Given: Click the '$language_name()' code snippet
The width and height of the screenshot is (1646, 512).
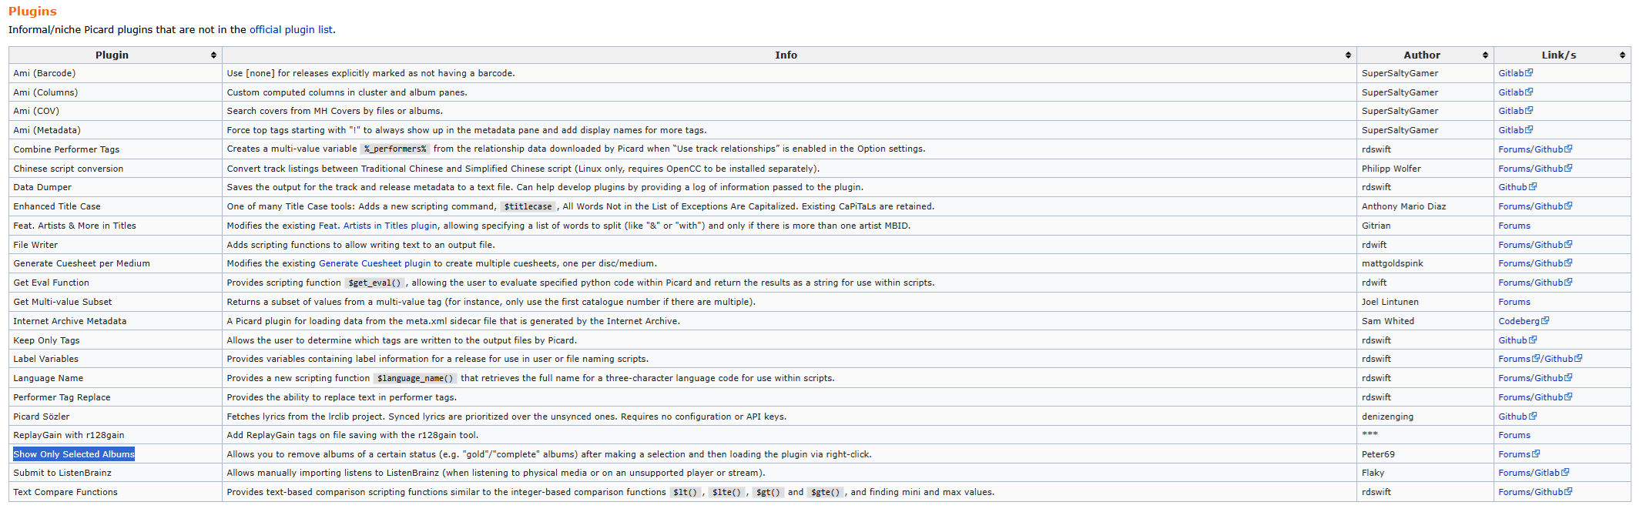Looking at the screenshot, I should pos(415,378).
